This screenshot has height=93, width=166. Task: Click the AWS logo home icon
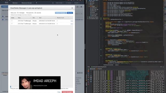pos(6,3)
